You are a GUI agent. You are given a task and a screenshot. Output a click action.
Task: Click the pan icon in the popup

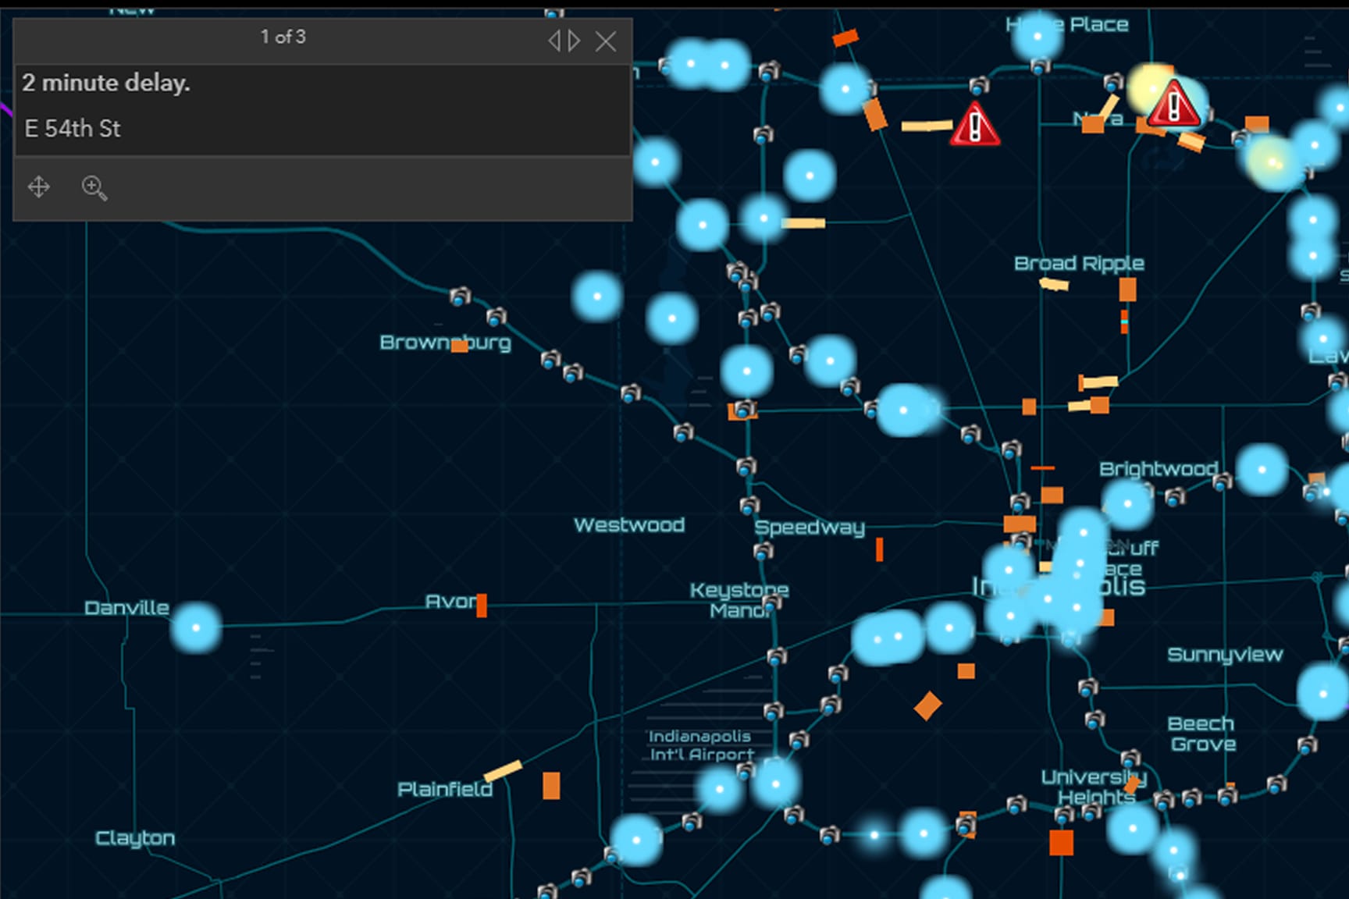tap(37, 187)
